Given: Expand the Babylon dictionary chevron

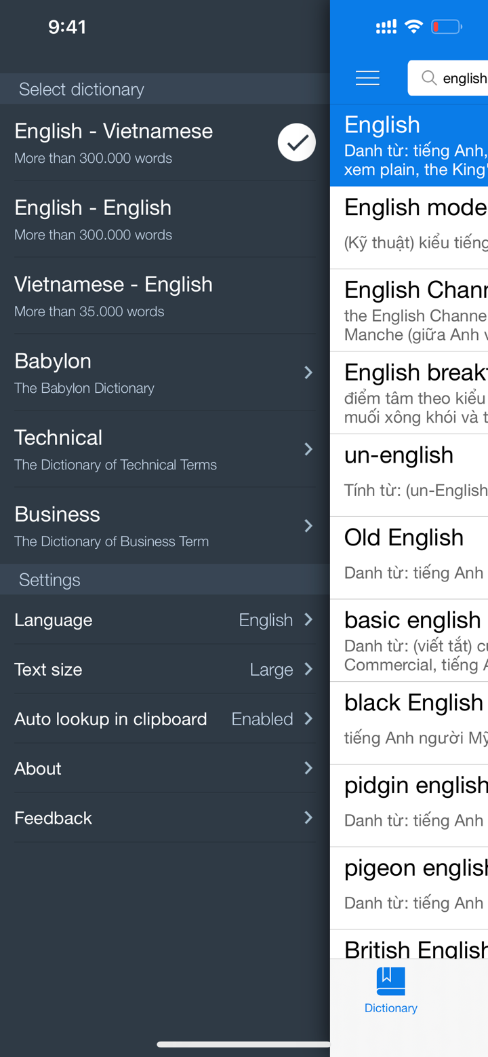Looking at the screenshot, I should point(308,372).
